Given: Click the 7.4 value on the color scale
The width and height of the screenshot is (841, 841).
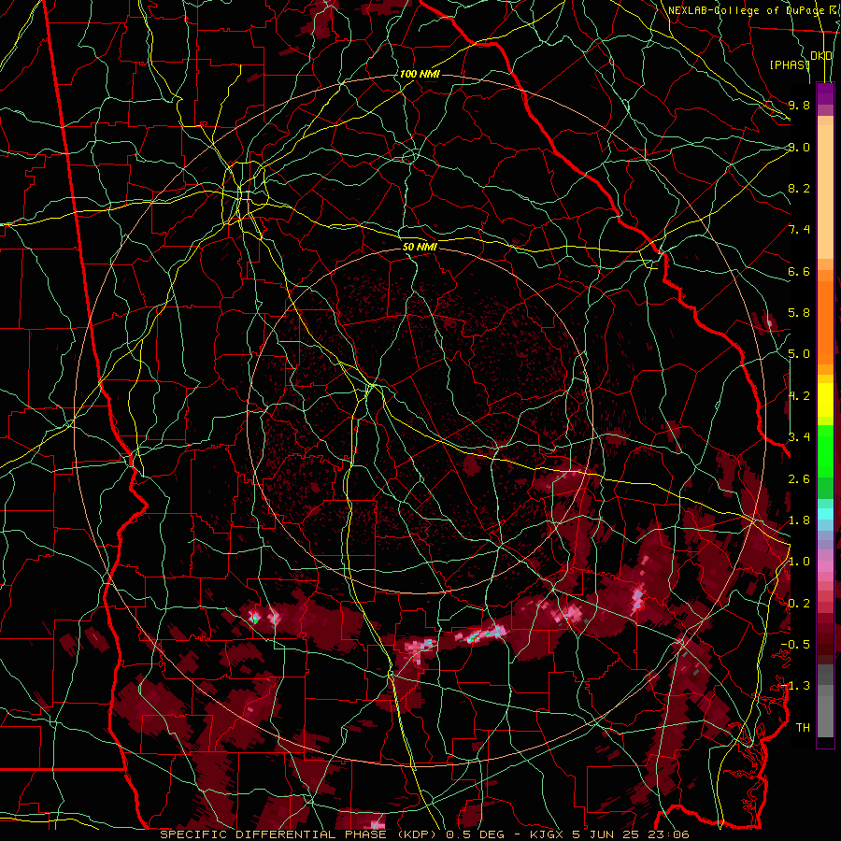Looking at the screenshot, I should [x=799, y=230].
